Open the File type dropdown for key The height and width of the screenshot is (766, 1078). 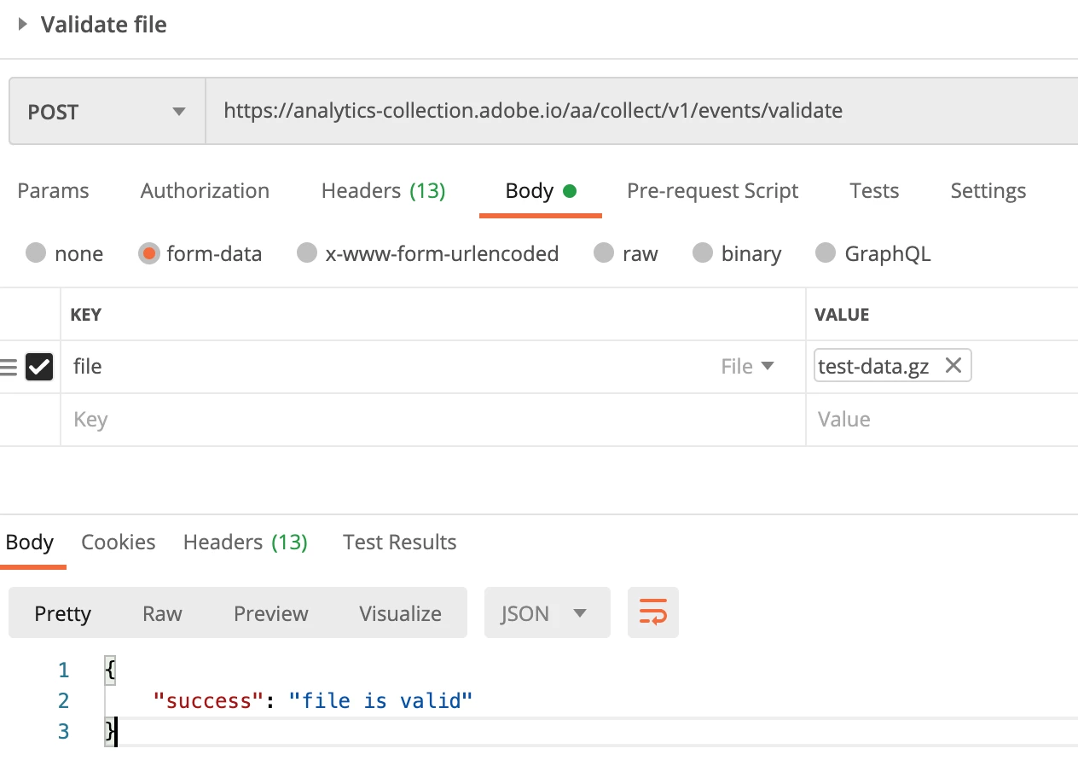click(x=747, y=366)
